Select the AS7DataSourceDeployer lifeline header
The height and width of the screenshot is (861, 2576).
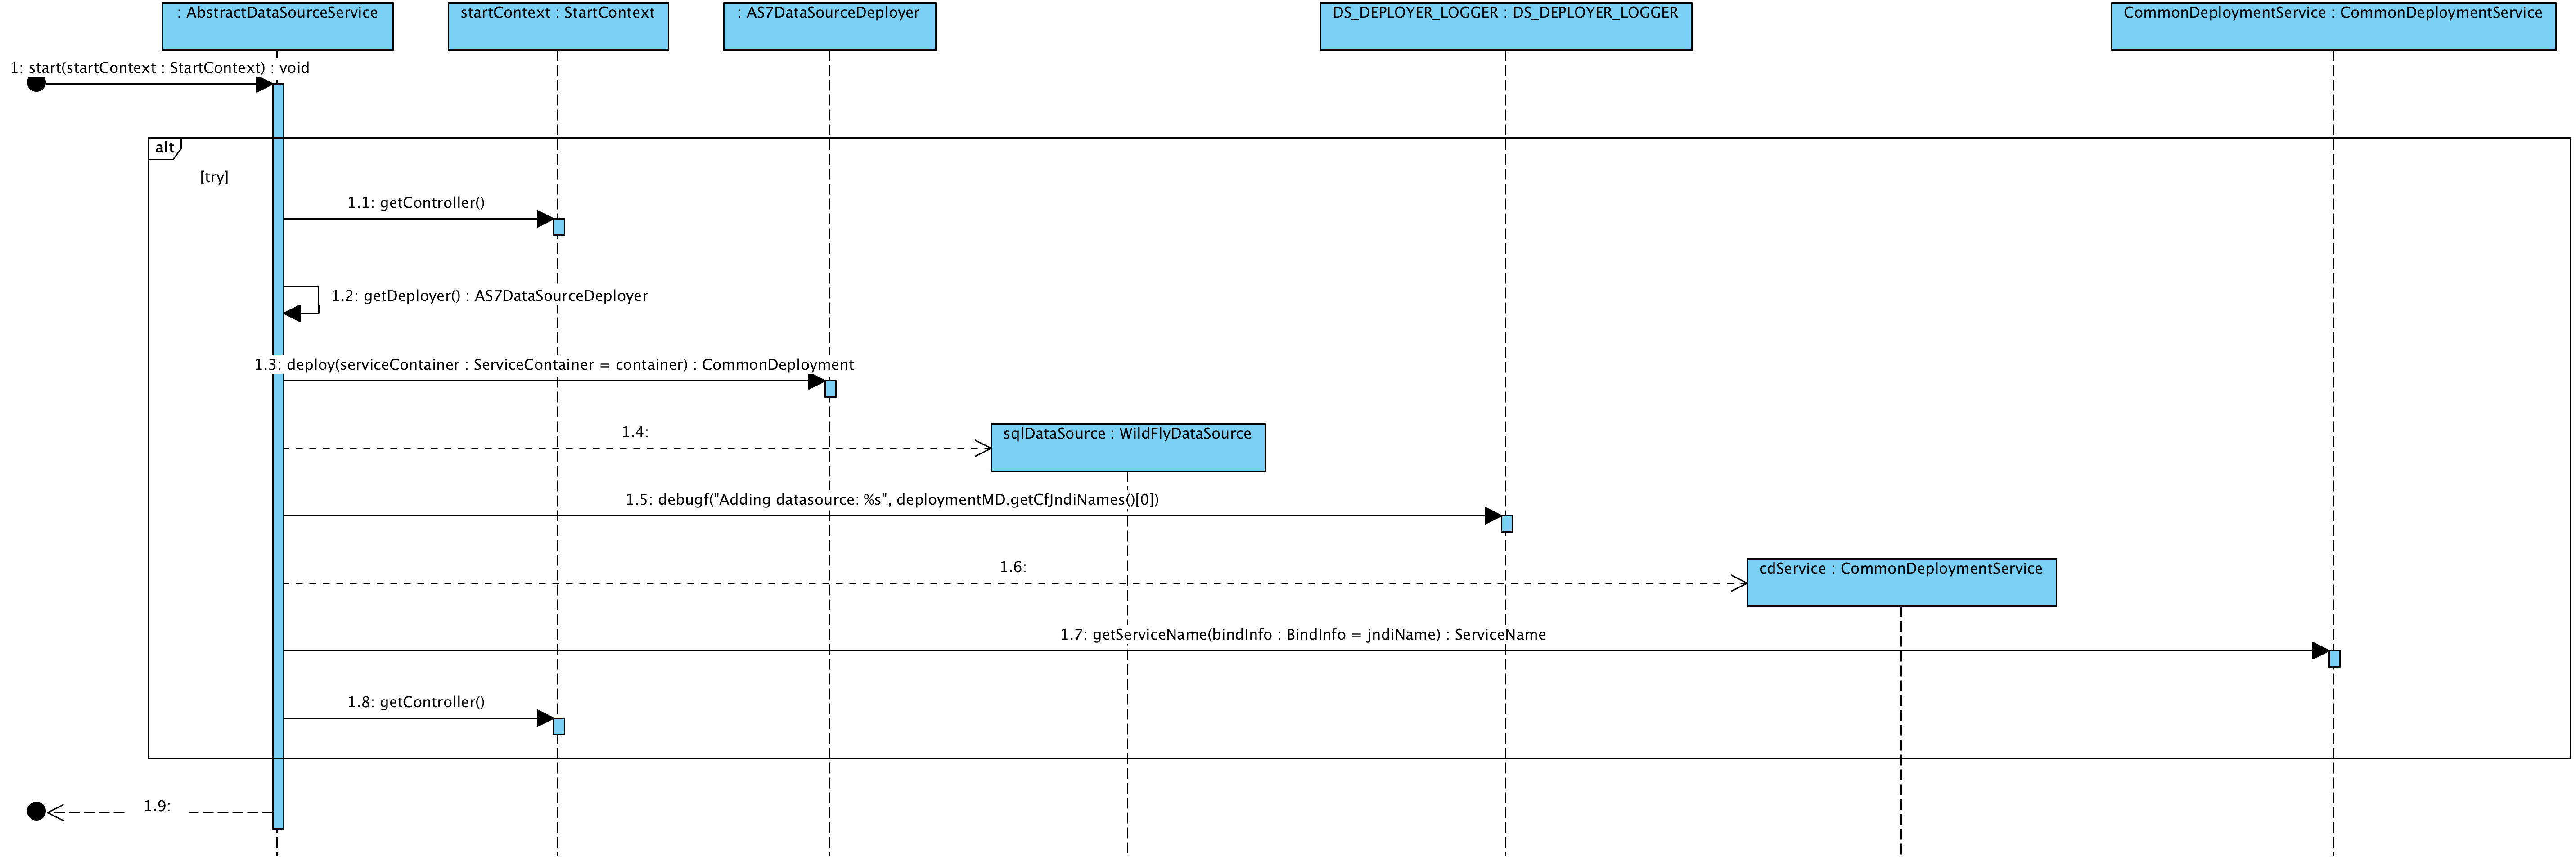tap(829, 26)
